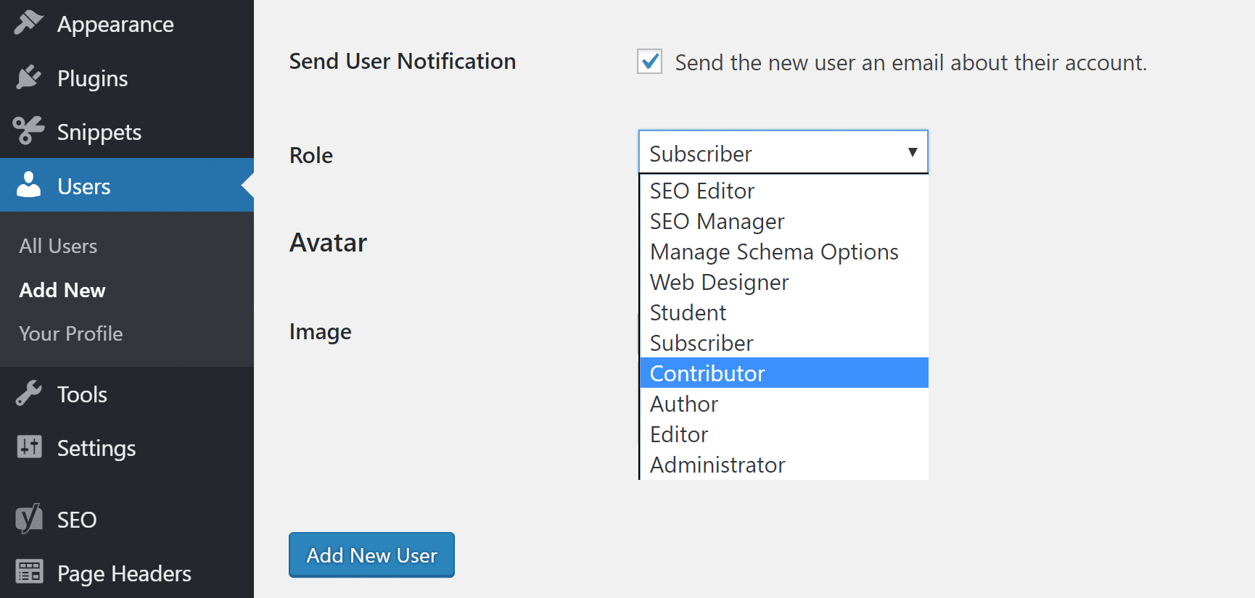Viewport: 1255px width, 598px height.
Task: Click the Plugins plug icon
Action: 29,78
